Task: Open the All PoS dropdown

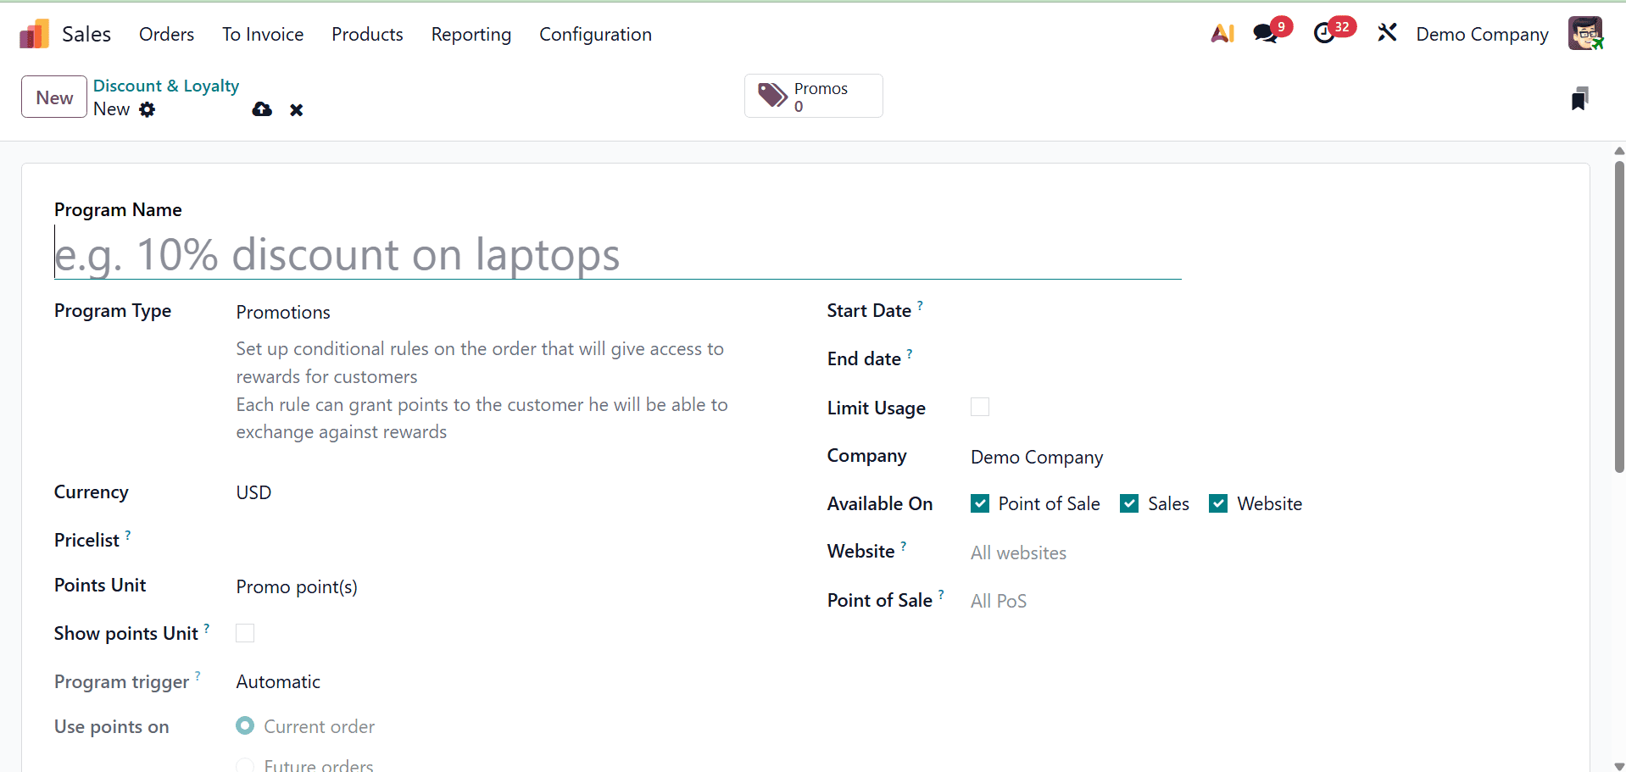Action: [999, 600]
